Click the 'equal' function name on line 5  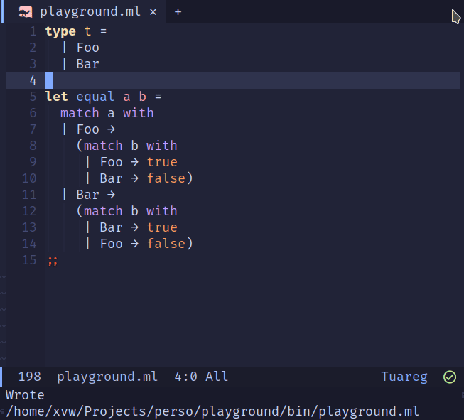[96, 97]
